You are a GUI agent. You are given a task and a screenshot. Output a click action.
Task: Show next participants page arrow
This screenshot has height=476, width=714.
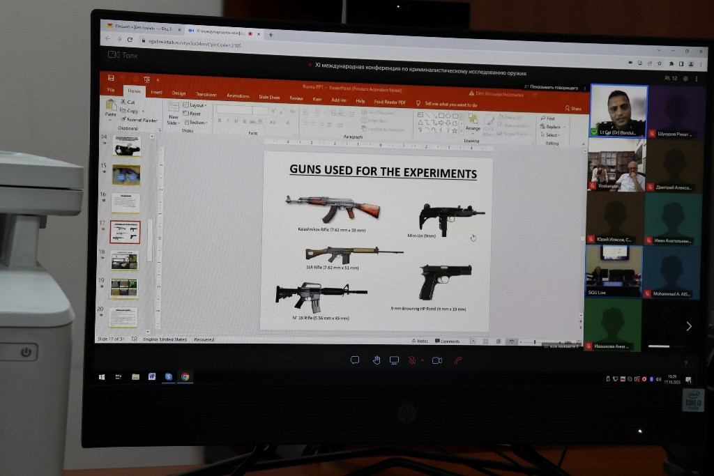click(689, 326)
